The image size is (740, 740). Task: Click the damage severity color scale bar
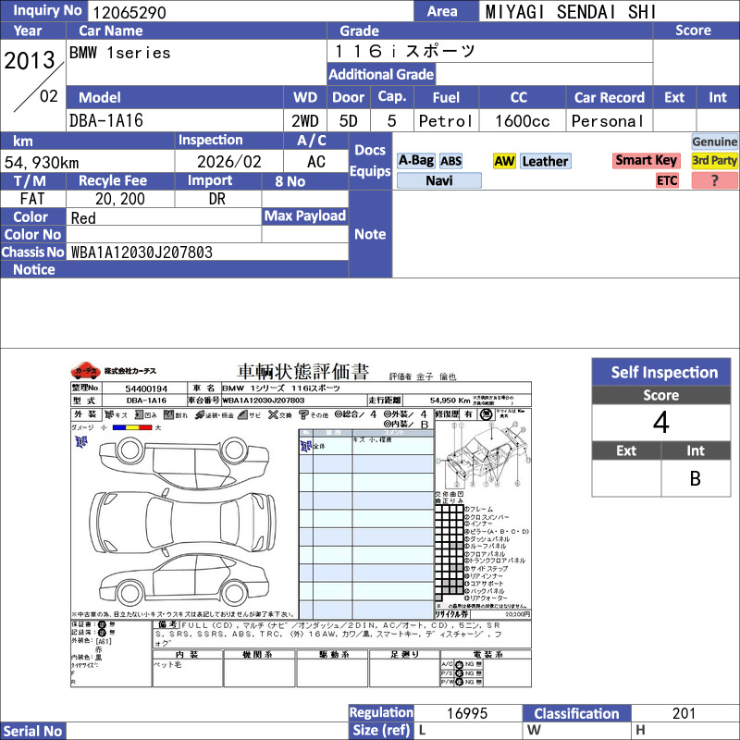[132, 427]
